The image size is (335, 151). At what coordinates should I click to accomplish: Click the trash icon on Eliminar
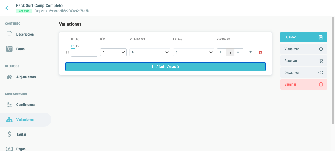click(x=321, y=84)
